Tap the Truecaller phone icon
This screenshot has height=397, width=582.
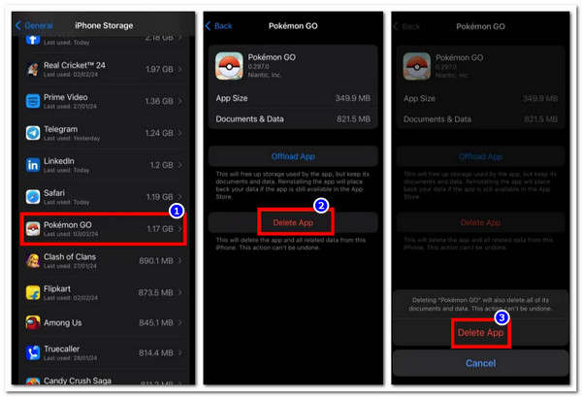33,355
